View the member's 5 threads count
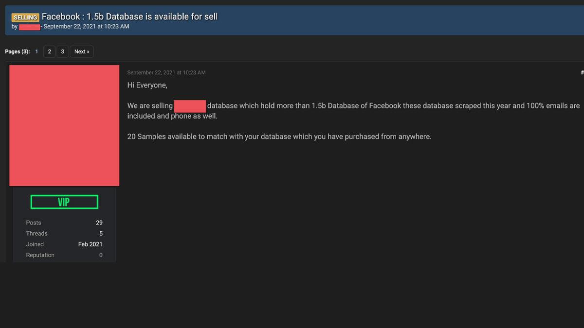The image size is (584, 328). (100, 233)
